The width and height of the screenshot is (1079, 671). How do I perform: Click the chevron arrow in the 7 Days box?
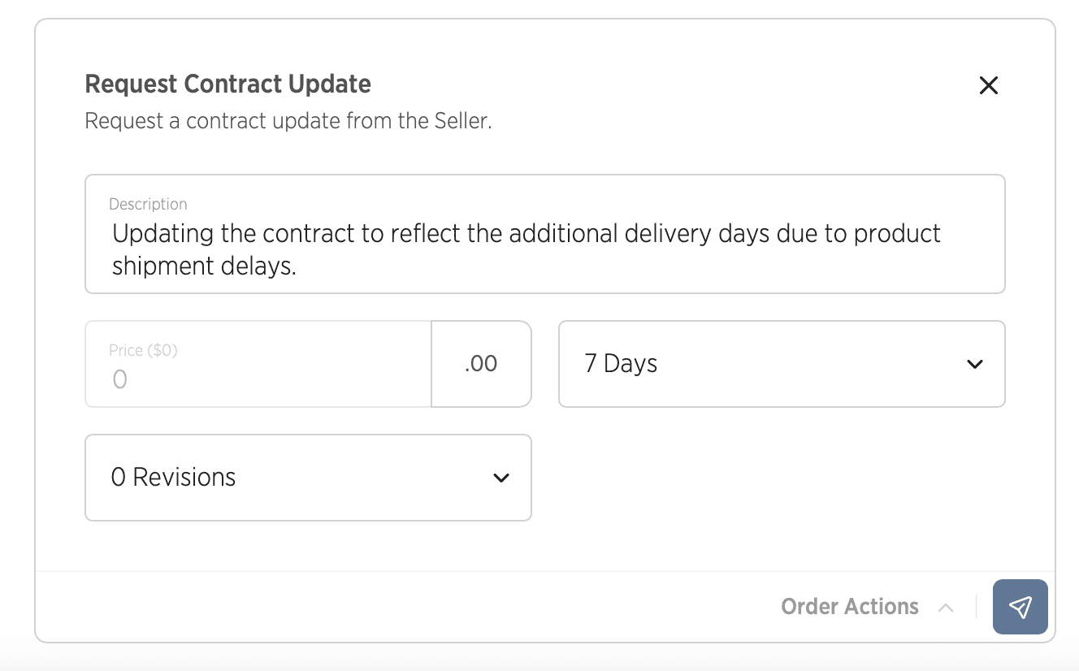point(975,364)
